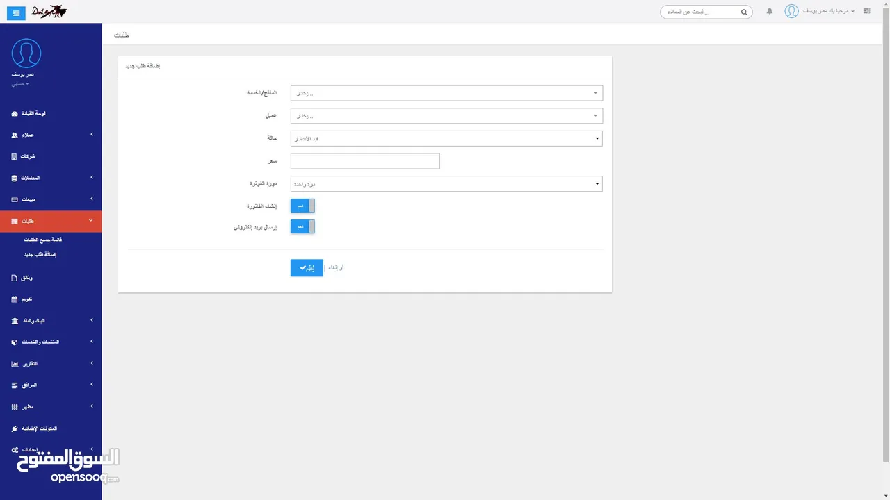This screenshot has height=500, width=890.
Task: Open the المرافق utilities menu item
Action: pyautogui.click(x=51, y=385)
